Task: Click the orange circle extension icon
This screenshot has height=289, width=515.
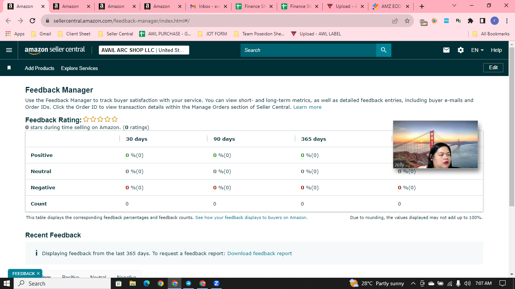Action: pos(434,21)
